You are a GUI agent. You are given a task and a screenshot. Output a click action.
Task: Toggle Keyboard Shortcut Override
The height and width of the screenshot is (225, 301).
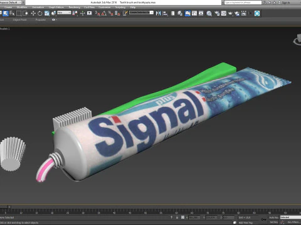[90, 14]
